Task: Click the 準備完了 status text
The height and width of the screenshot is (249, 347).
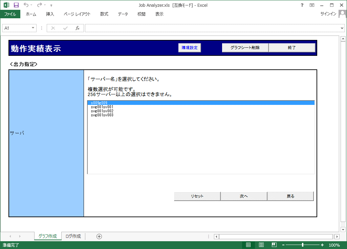Action: (11, 245)
